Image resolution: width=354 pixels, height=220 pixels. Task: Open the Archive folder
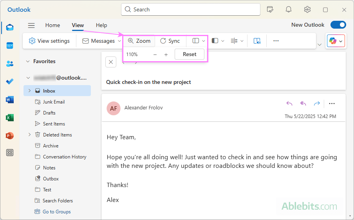click(x=51, y=146)
